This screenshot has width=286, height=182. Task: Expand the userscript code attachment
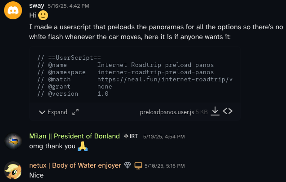(53, 112)
